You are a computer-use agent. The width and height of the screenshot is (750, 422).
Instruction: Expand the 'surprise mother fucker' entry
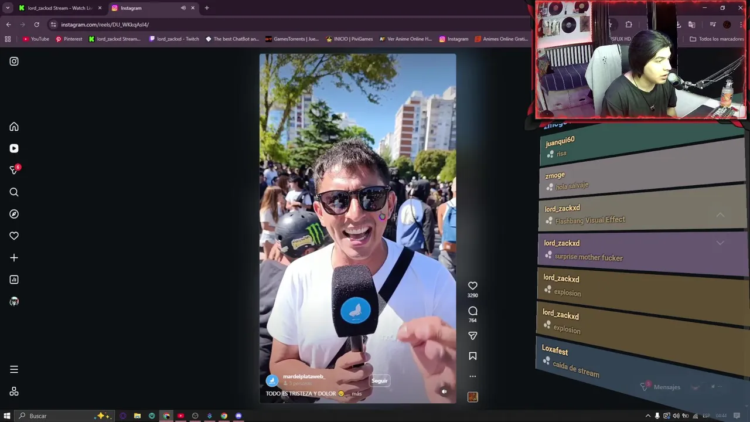click(x=720, y=243)
